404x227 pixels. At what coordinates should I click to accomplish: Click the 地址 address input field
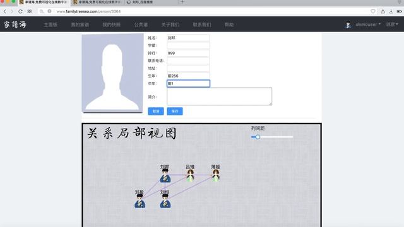click(188, 68)
